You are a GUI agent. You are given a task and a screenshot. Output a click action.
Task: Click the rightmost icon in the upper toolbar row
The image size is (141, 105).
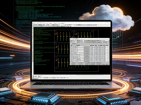[x=96, y=25]
